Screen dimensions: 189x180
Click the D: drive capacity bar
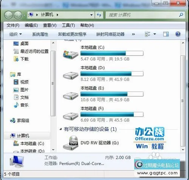(x=112, y=74)
